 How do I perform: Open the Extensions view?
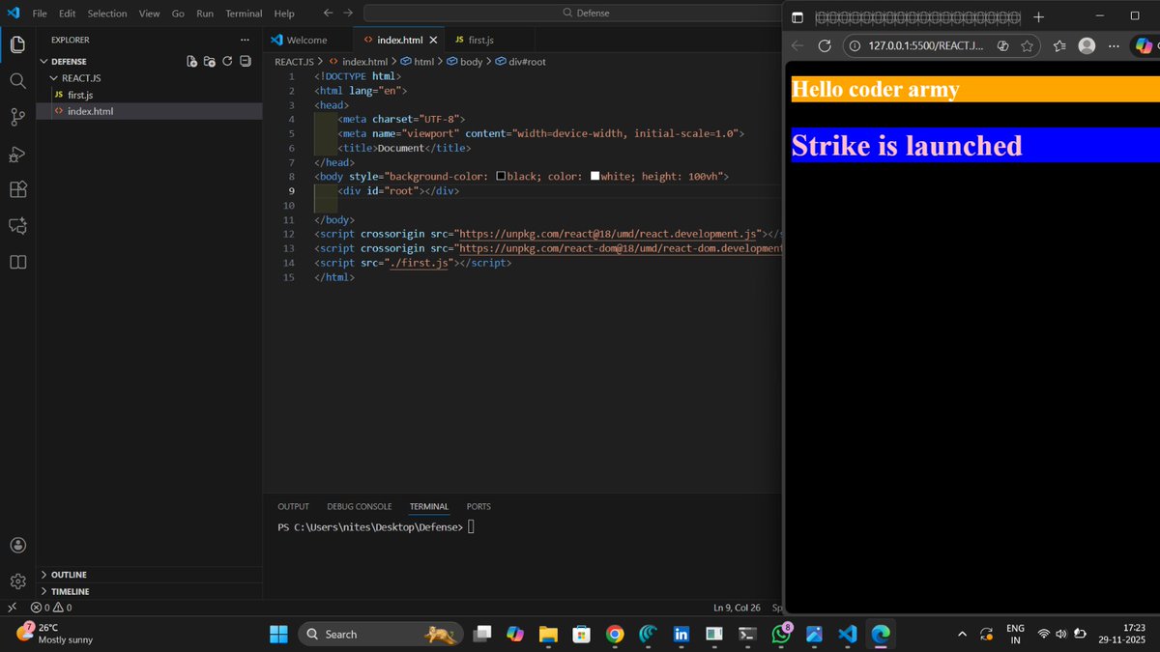[17, 189]
